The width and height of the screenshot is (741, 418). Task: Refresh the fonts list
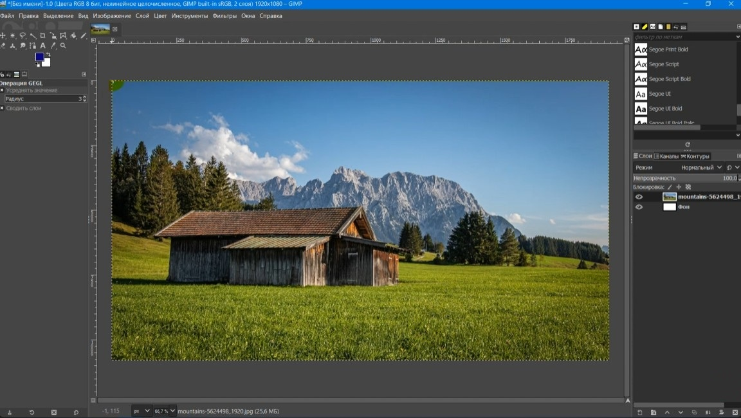coord(687,145)
